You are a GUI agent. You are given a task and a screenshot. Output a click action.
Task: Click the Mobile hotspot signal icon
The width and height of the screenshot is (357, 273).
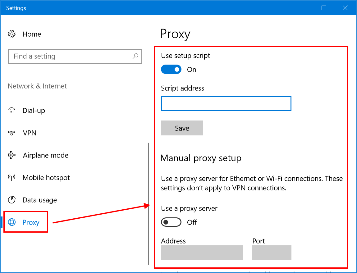point(12,177)
